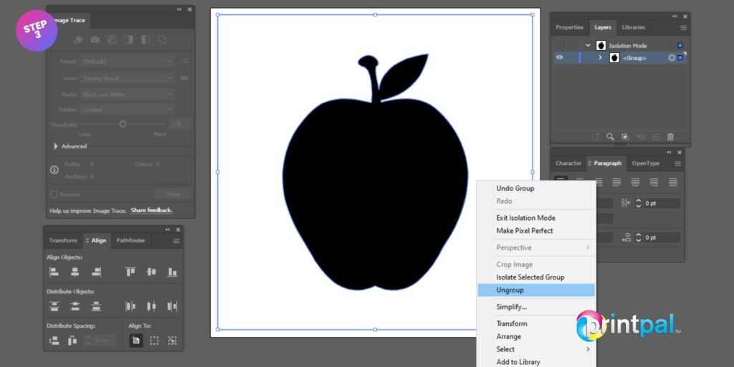Open the Layers panel options menu

683,28
